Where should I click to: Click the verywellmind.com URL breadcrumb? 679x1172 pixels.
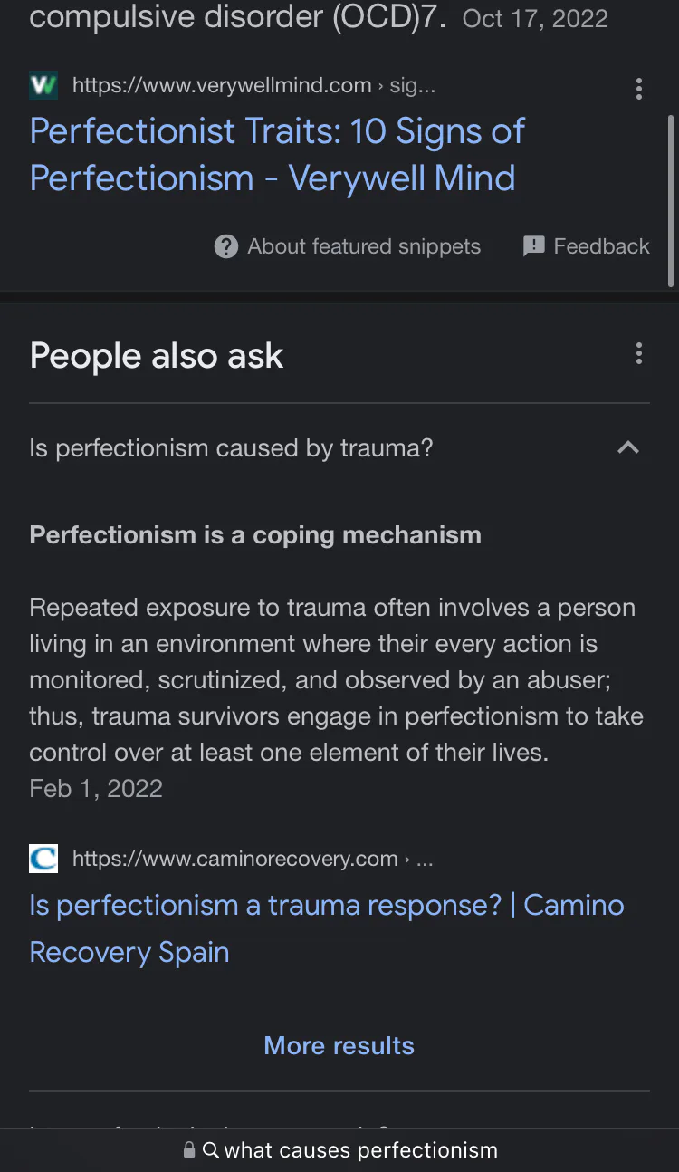(253, 86)
